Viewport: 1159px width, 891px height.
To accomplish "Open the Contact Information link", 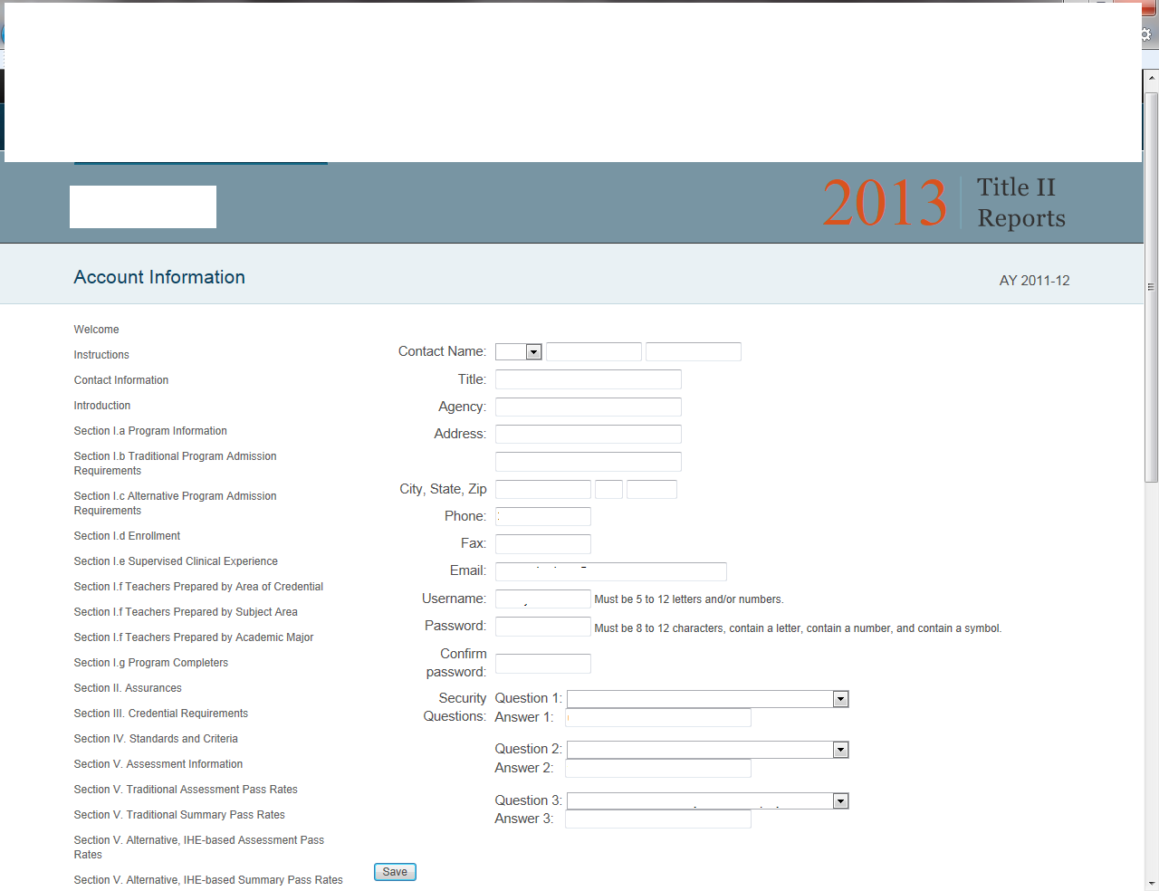I will tap(121, 380).
